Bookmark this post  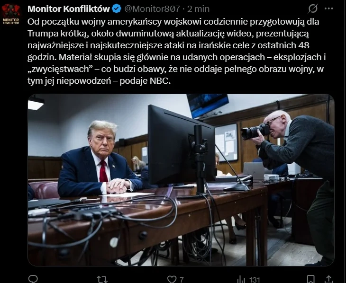[311, 279]
